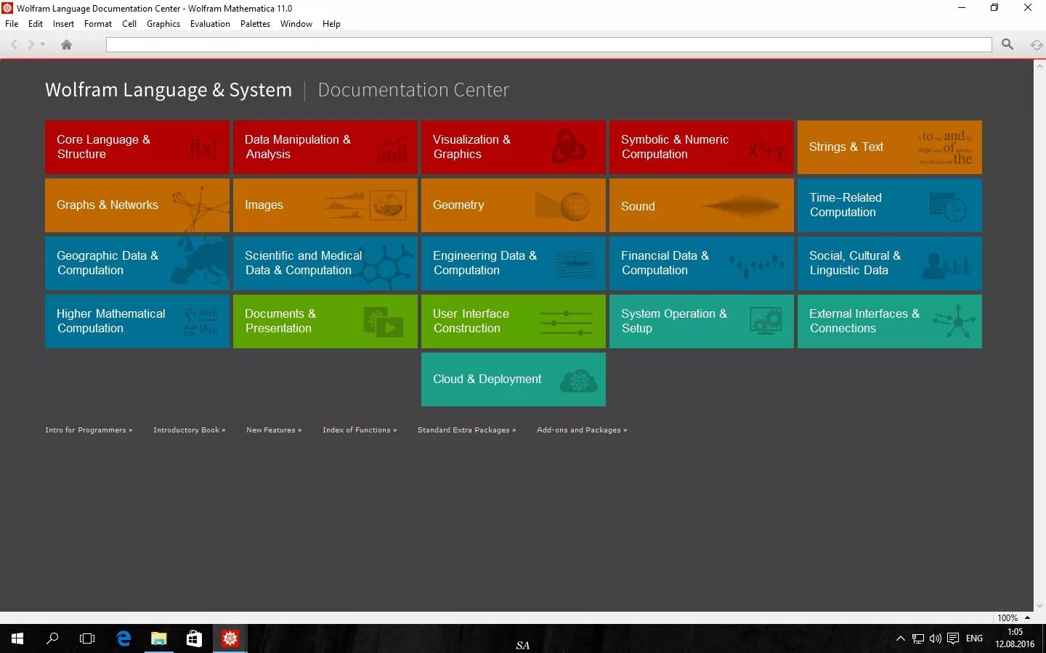
Task: Go to the documentation home page icon
Action: click(66, 45)
